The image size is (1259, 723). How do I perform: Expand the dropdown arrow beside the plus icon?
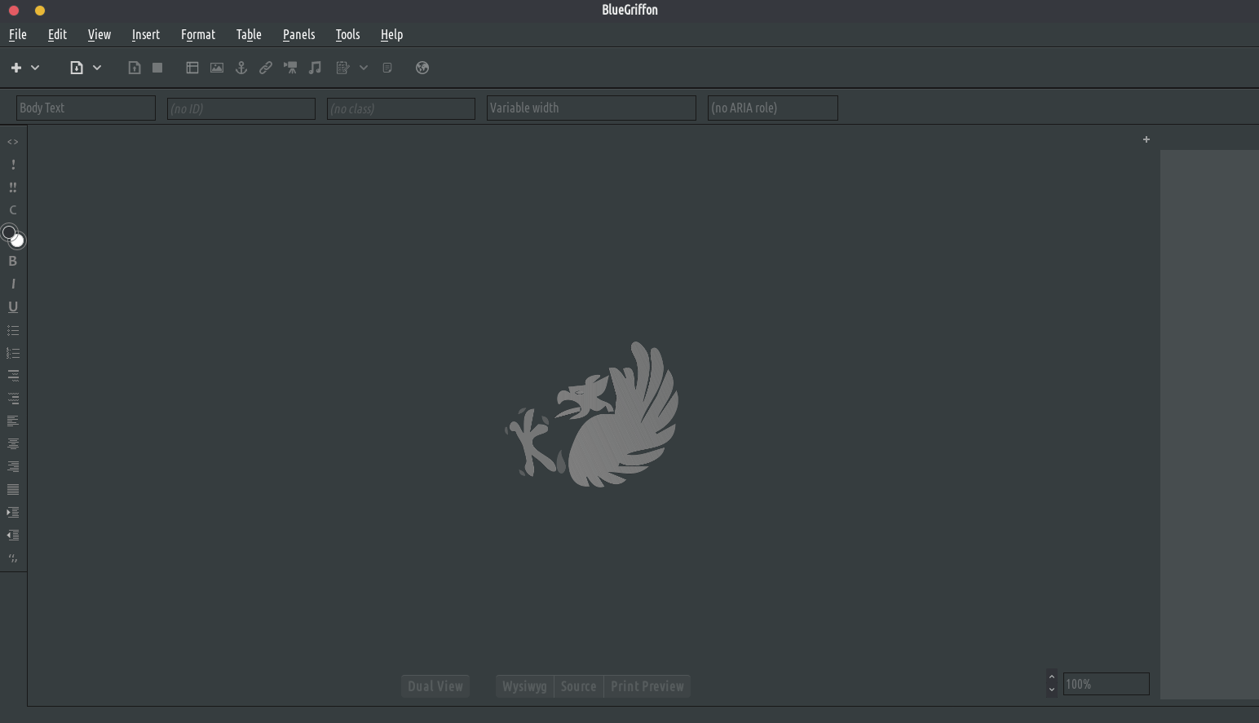pos(35,68)
